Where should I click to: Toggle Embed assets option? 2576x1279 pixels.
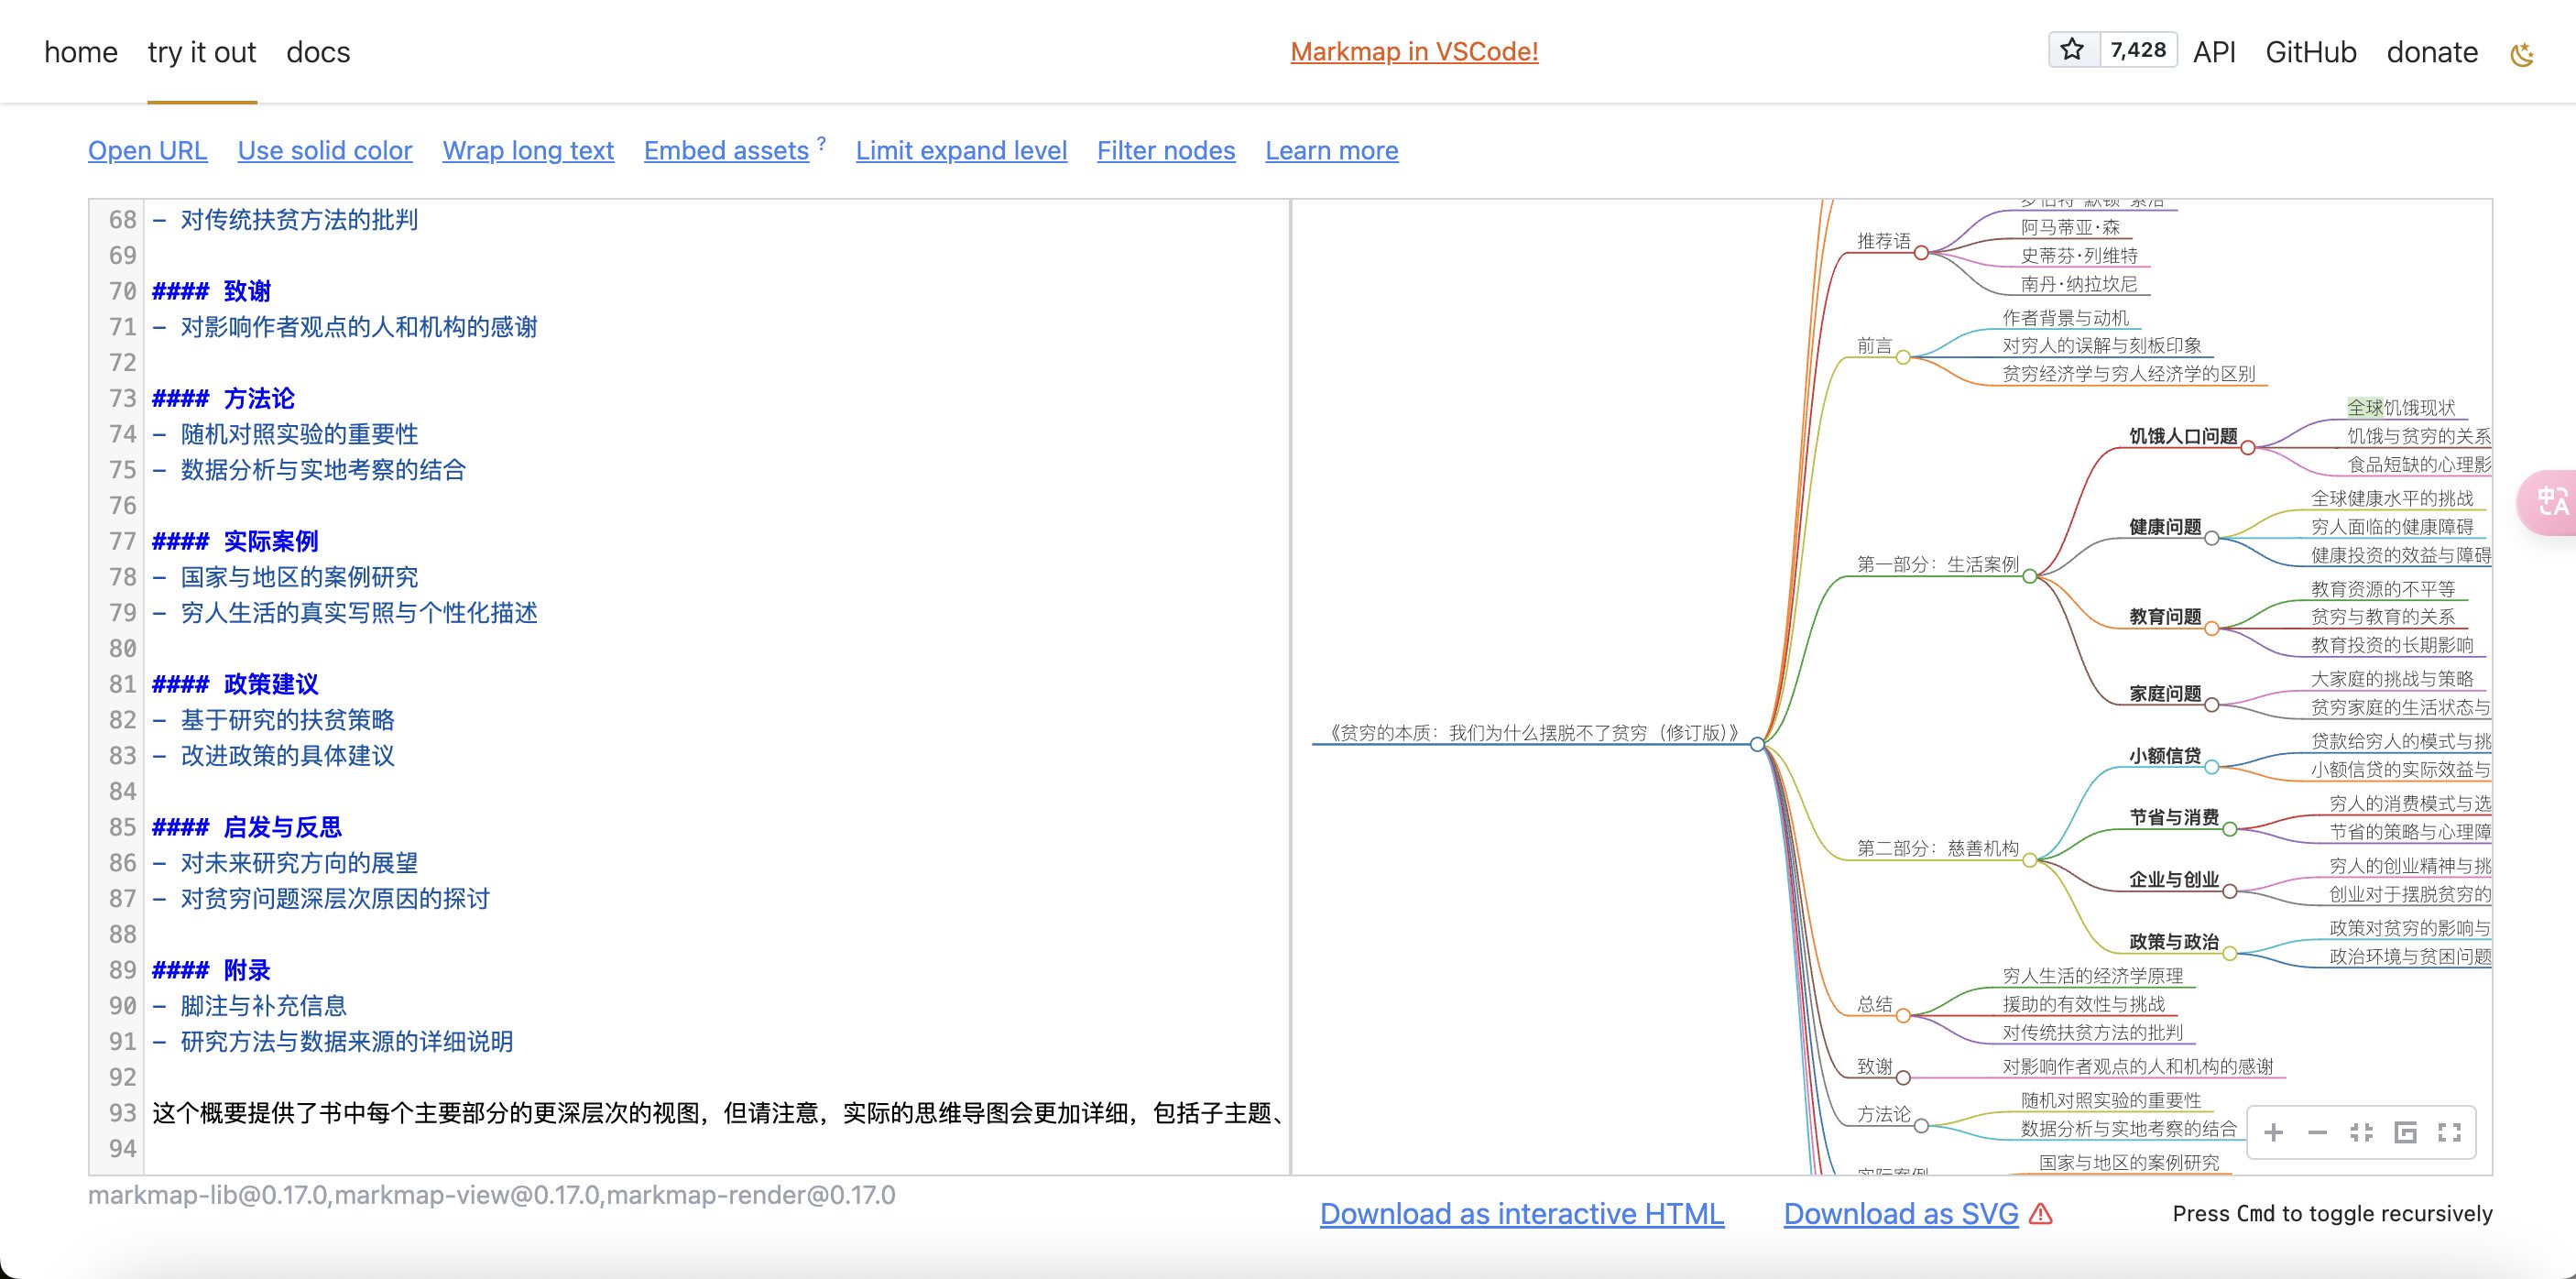tap(726, 151)
